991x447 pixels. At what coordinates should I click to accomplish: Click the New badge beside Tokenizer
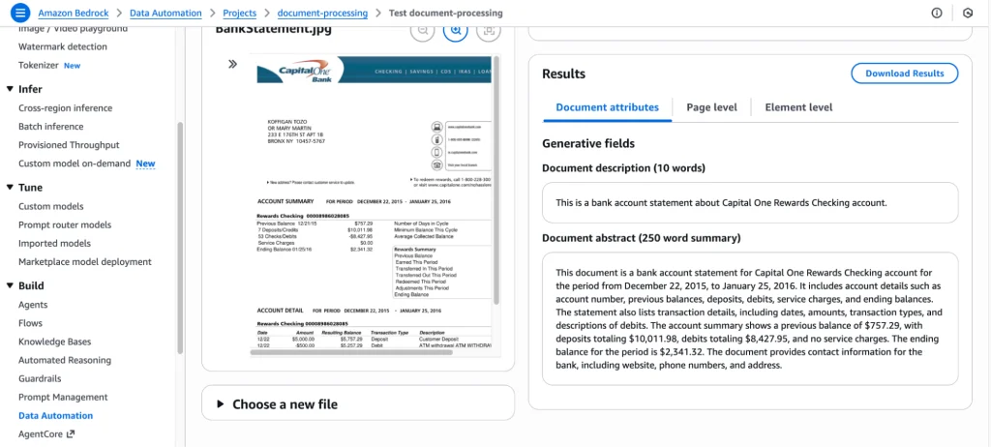72,65
